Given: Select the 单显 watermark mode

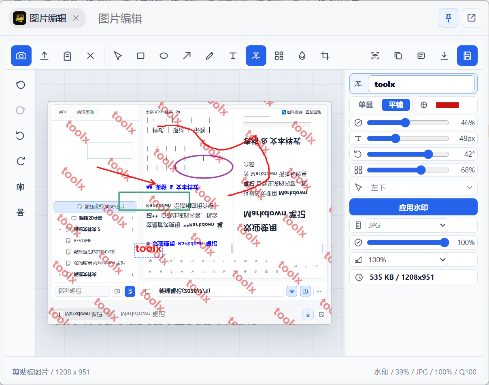Looking at the screenshot, I should click(366, 105).
